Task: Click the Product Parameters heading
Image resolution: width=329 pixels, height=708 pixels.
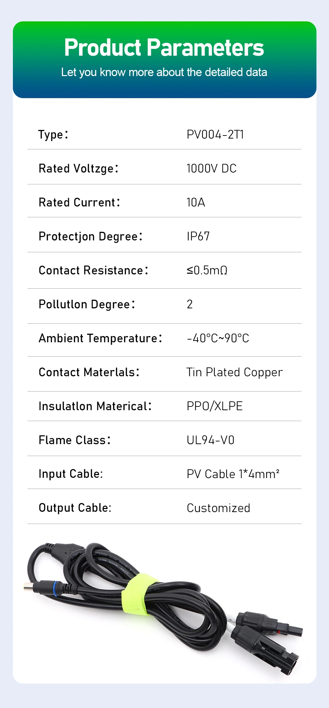Action: [x=164, y=48]
